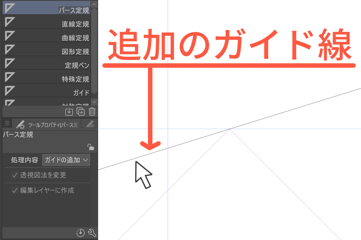361x240 pixels.
Task: Click the sub tool list scroll up arrow
Action: click(94, 4)
